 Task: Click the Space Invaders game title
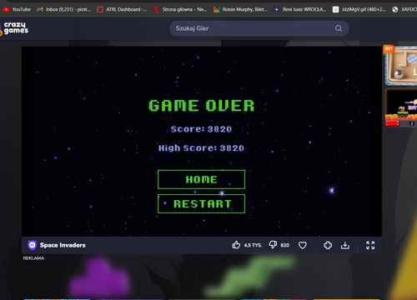(x=63, y=245)
